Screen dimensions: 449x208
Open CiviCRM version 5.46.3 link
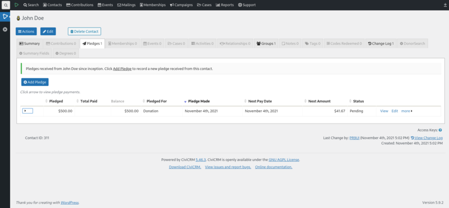coord(200,160)
